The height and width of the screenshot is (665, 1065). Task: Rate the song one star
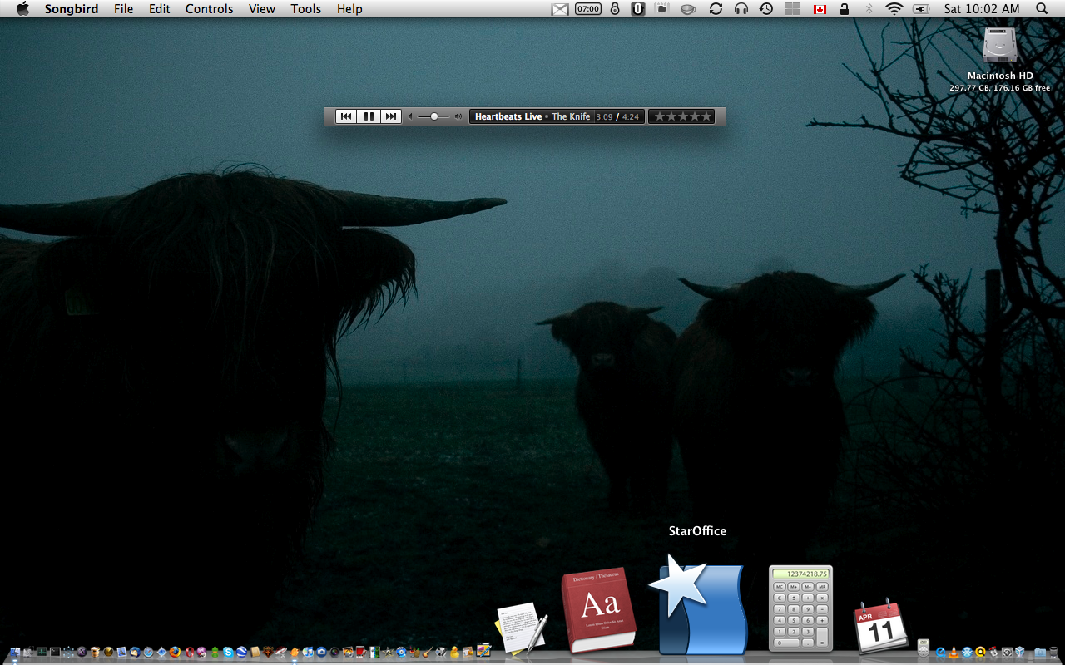click(660, 116)
